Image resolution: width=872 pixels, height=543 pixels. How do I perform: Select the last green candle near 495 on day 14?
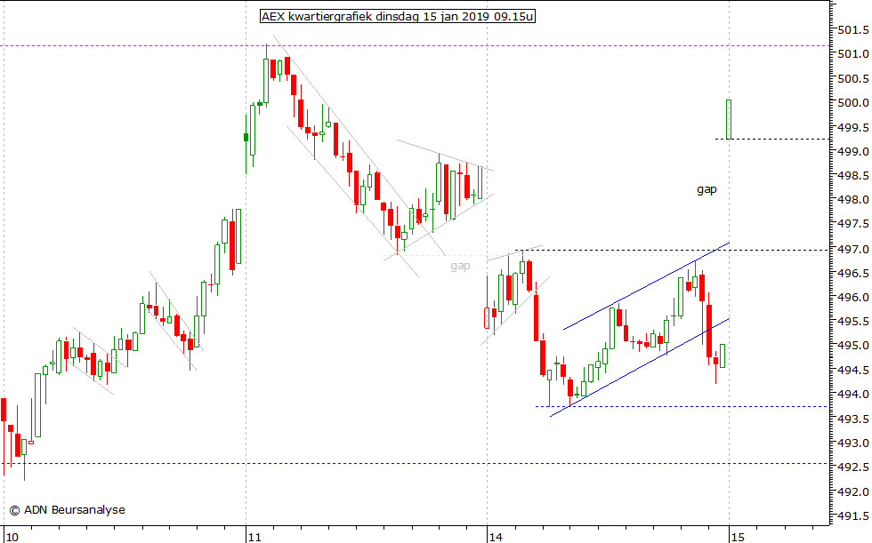point(723,355)
